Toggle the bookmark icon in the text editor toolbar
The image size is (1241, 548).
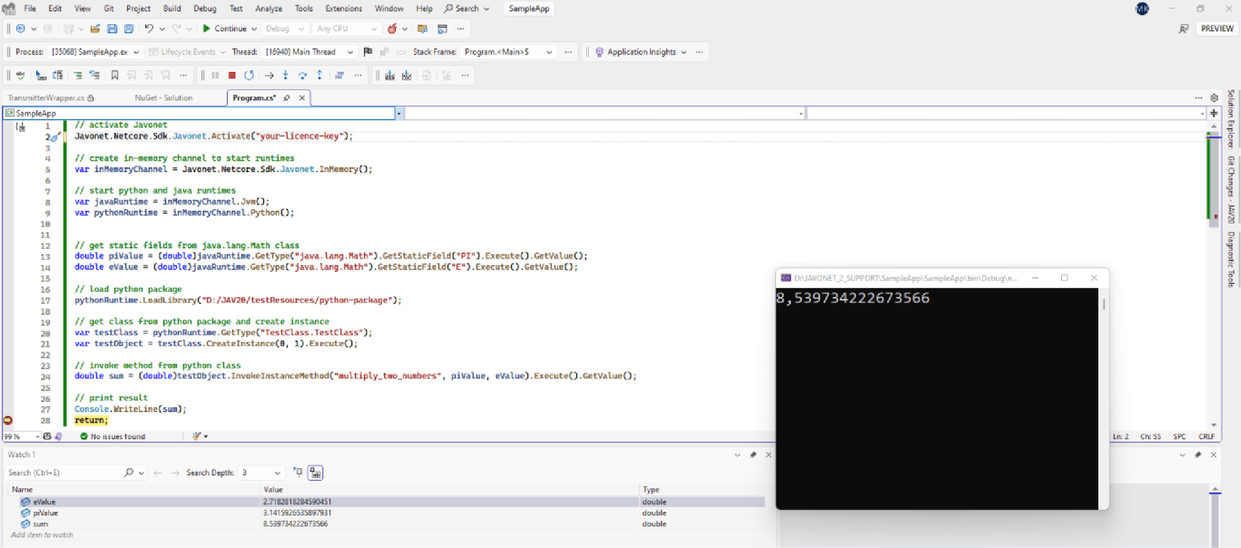114,75
